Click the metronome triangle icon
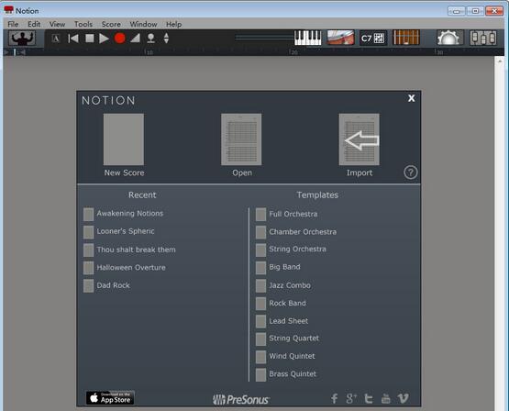The image size is (509, 411). (135, 39)
